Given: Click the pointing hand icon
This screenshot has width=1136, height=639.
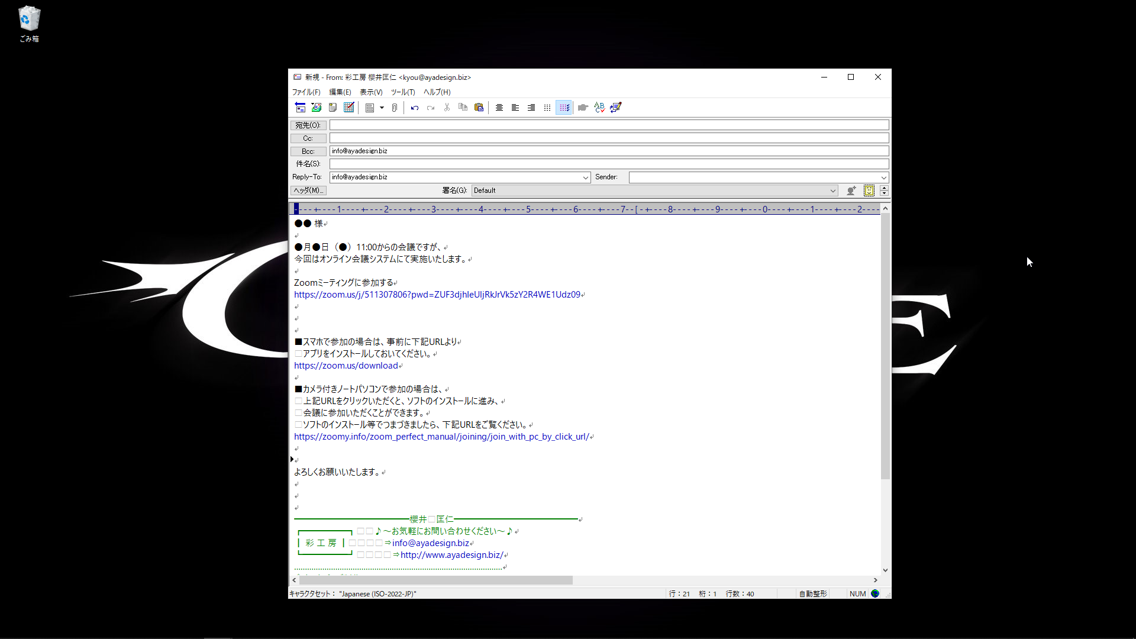Looking at the screenshot, I should 583,108.
